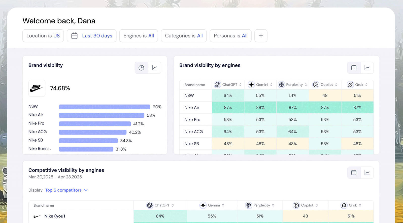Click the Nike logo in Brand visibility
Viewport: 403px width, 223px height.
[x=37, y=88]
